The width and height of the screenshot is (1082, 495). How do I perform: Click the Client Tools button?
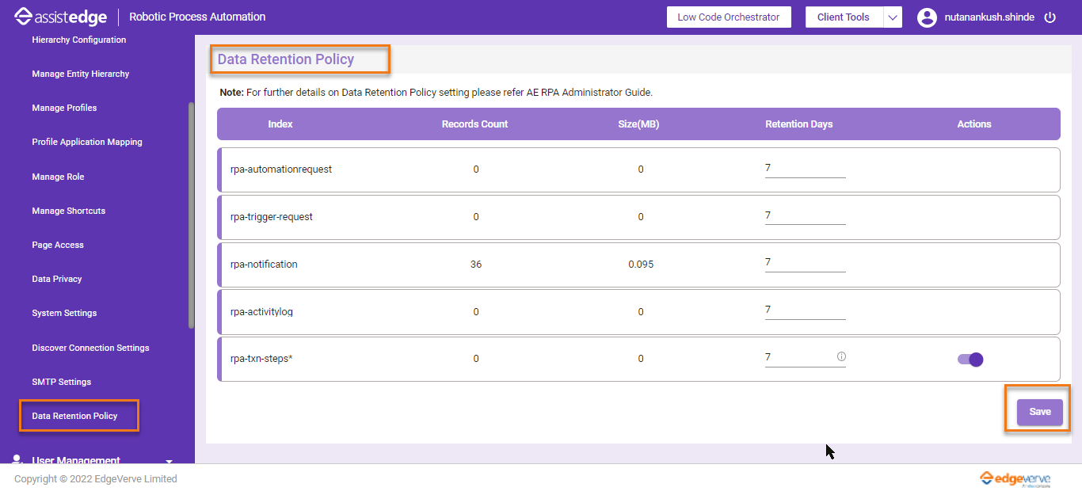843,17
